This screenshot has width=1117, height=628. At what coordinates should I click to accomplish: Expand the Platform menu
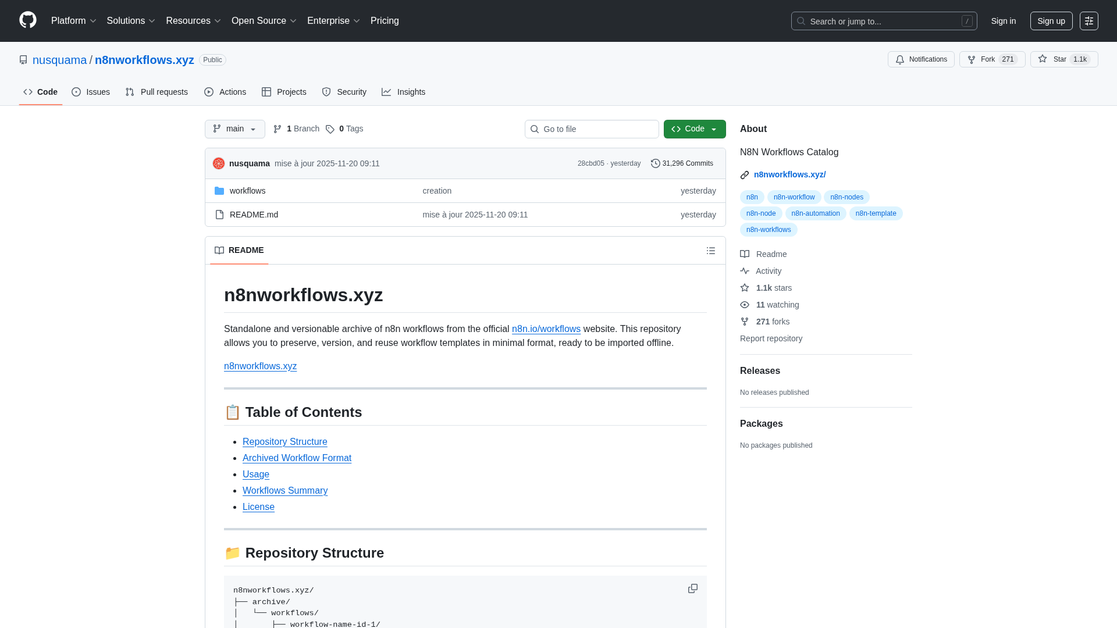click(73, 21)
